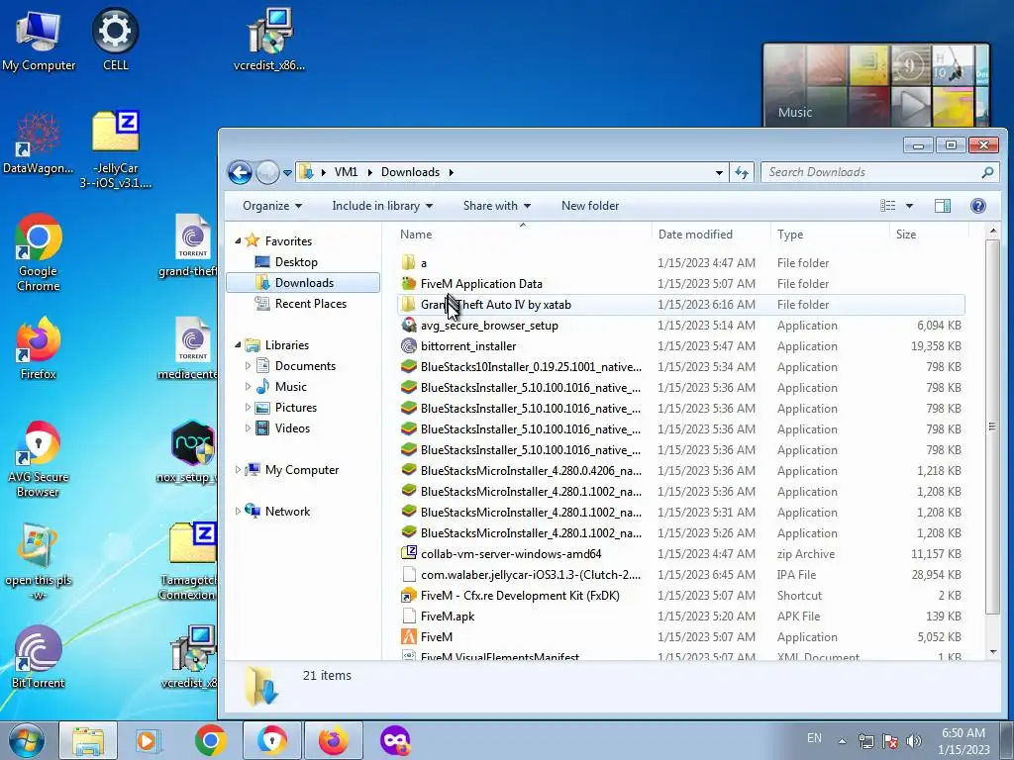Open JellyCar zip archive on desktop
Viewport: 1014px width, 760px height.
coord(115,148)
